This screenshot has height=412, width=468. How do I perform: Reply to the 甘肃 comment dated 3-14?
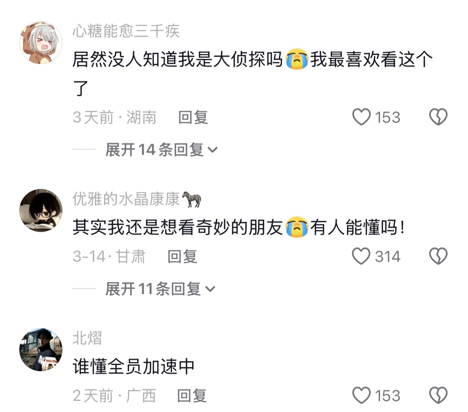pyautogui.click(x=182, y=256)
